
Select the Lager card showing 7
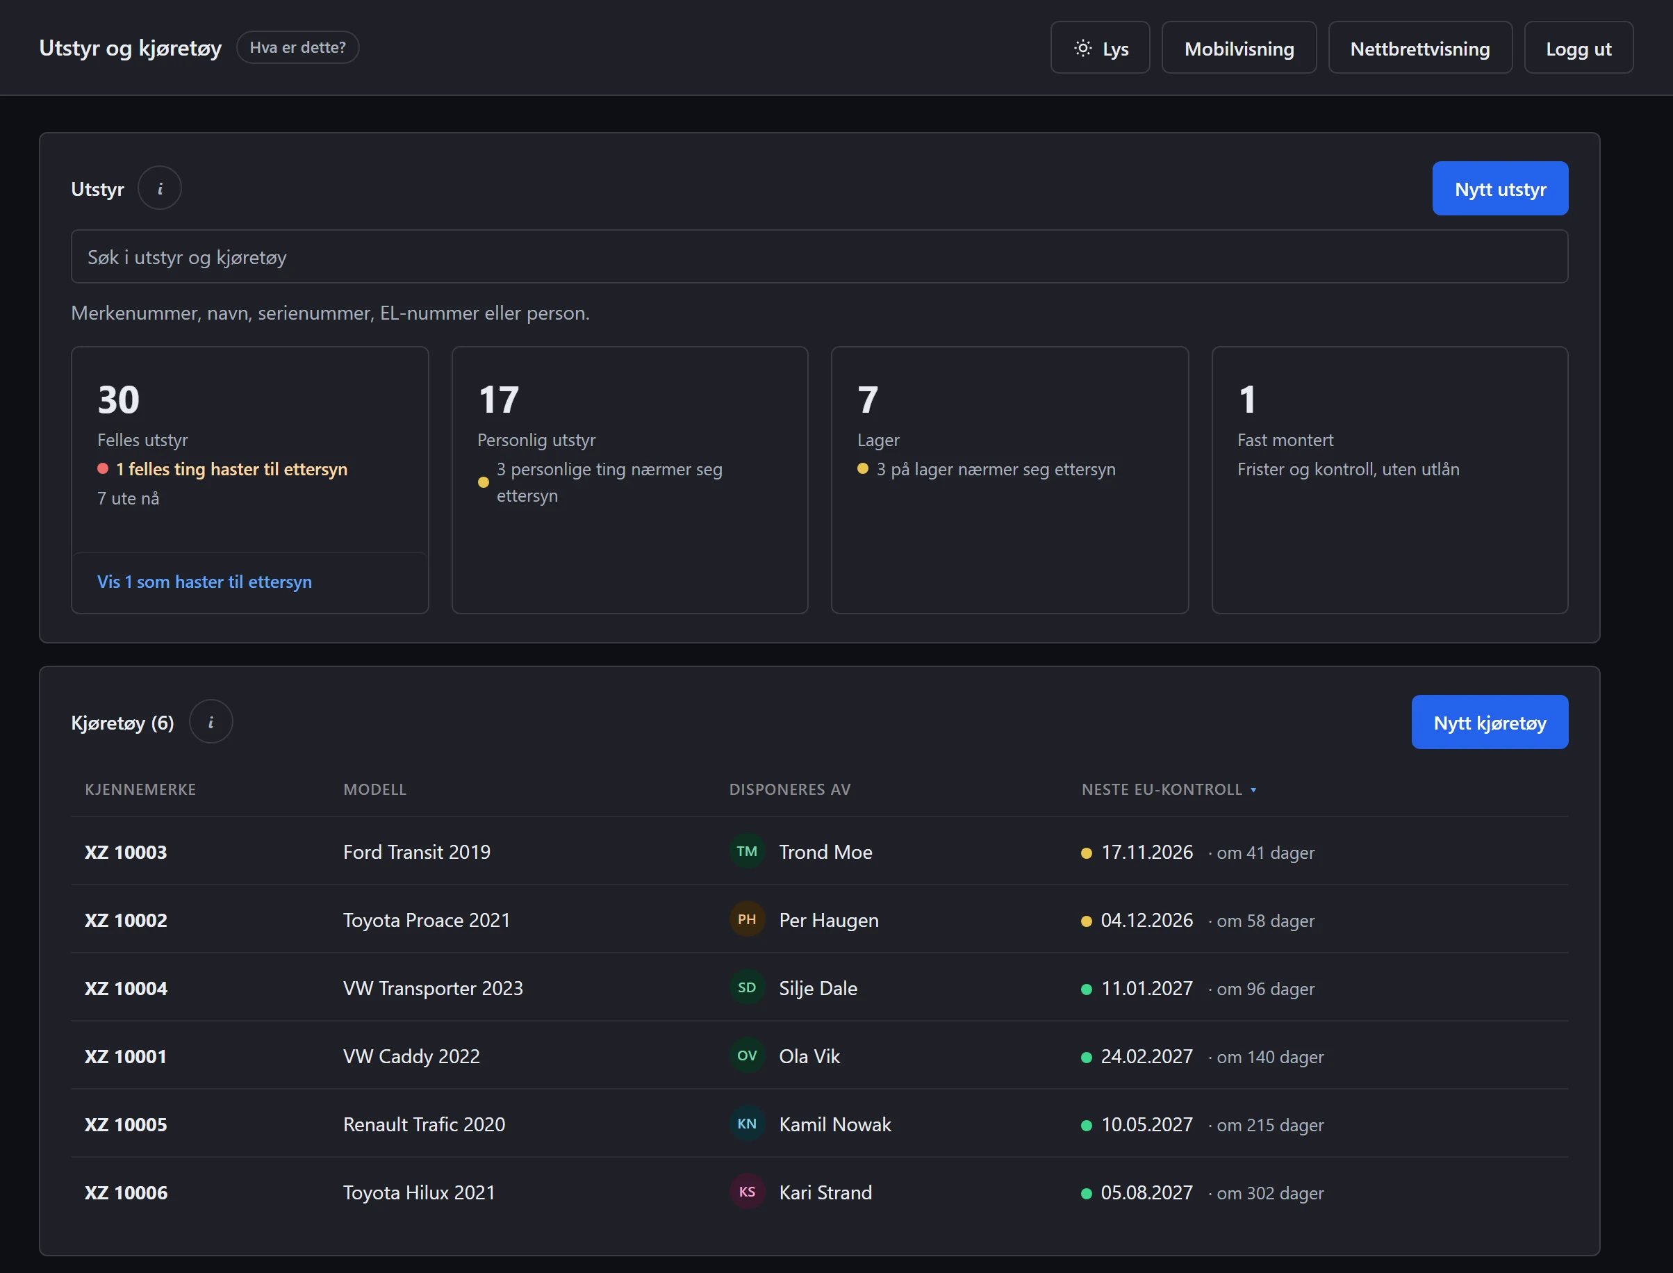(1010, 480)
